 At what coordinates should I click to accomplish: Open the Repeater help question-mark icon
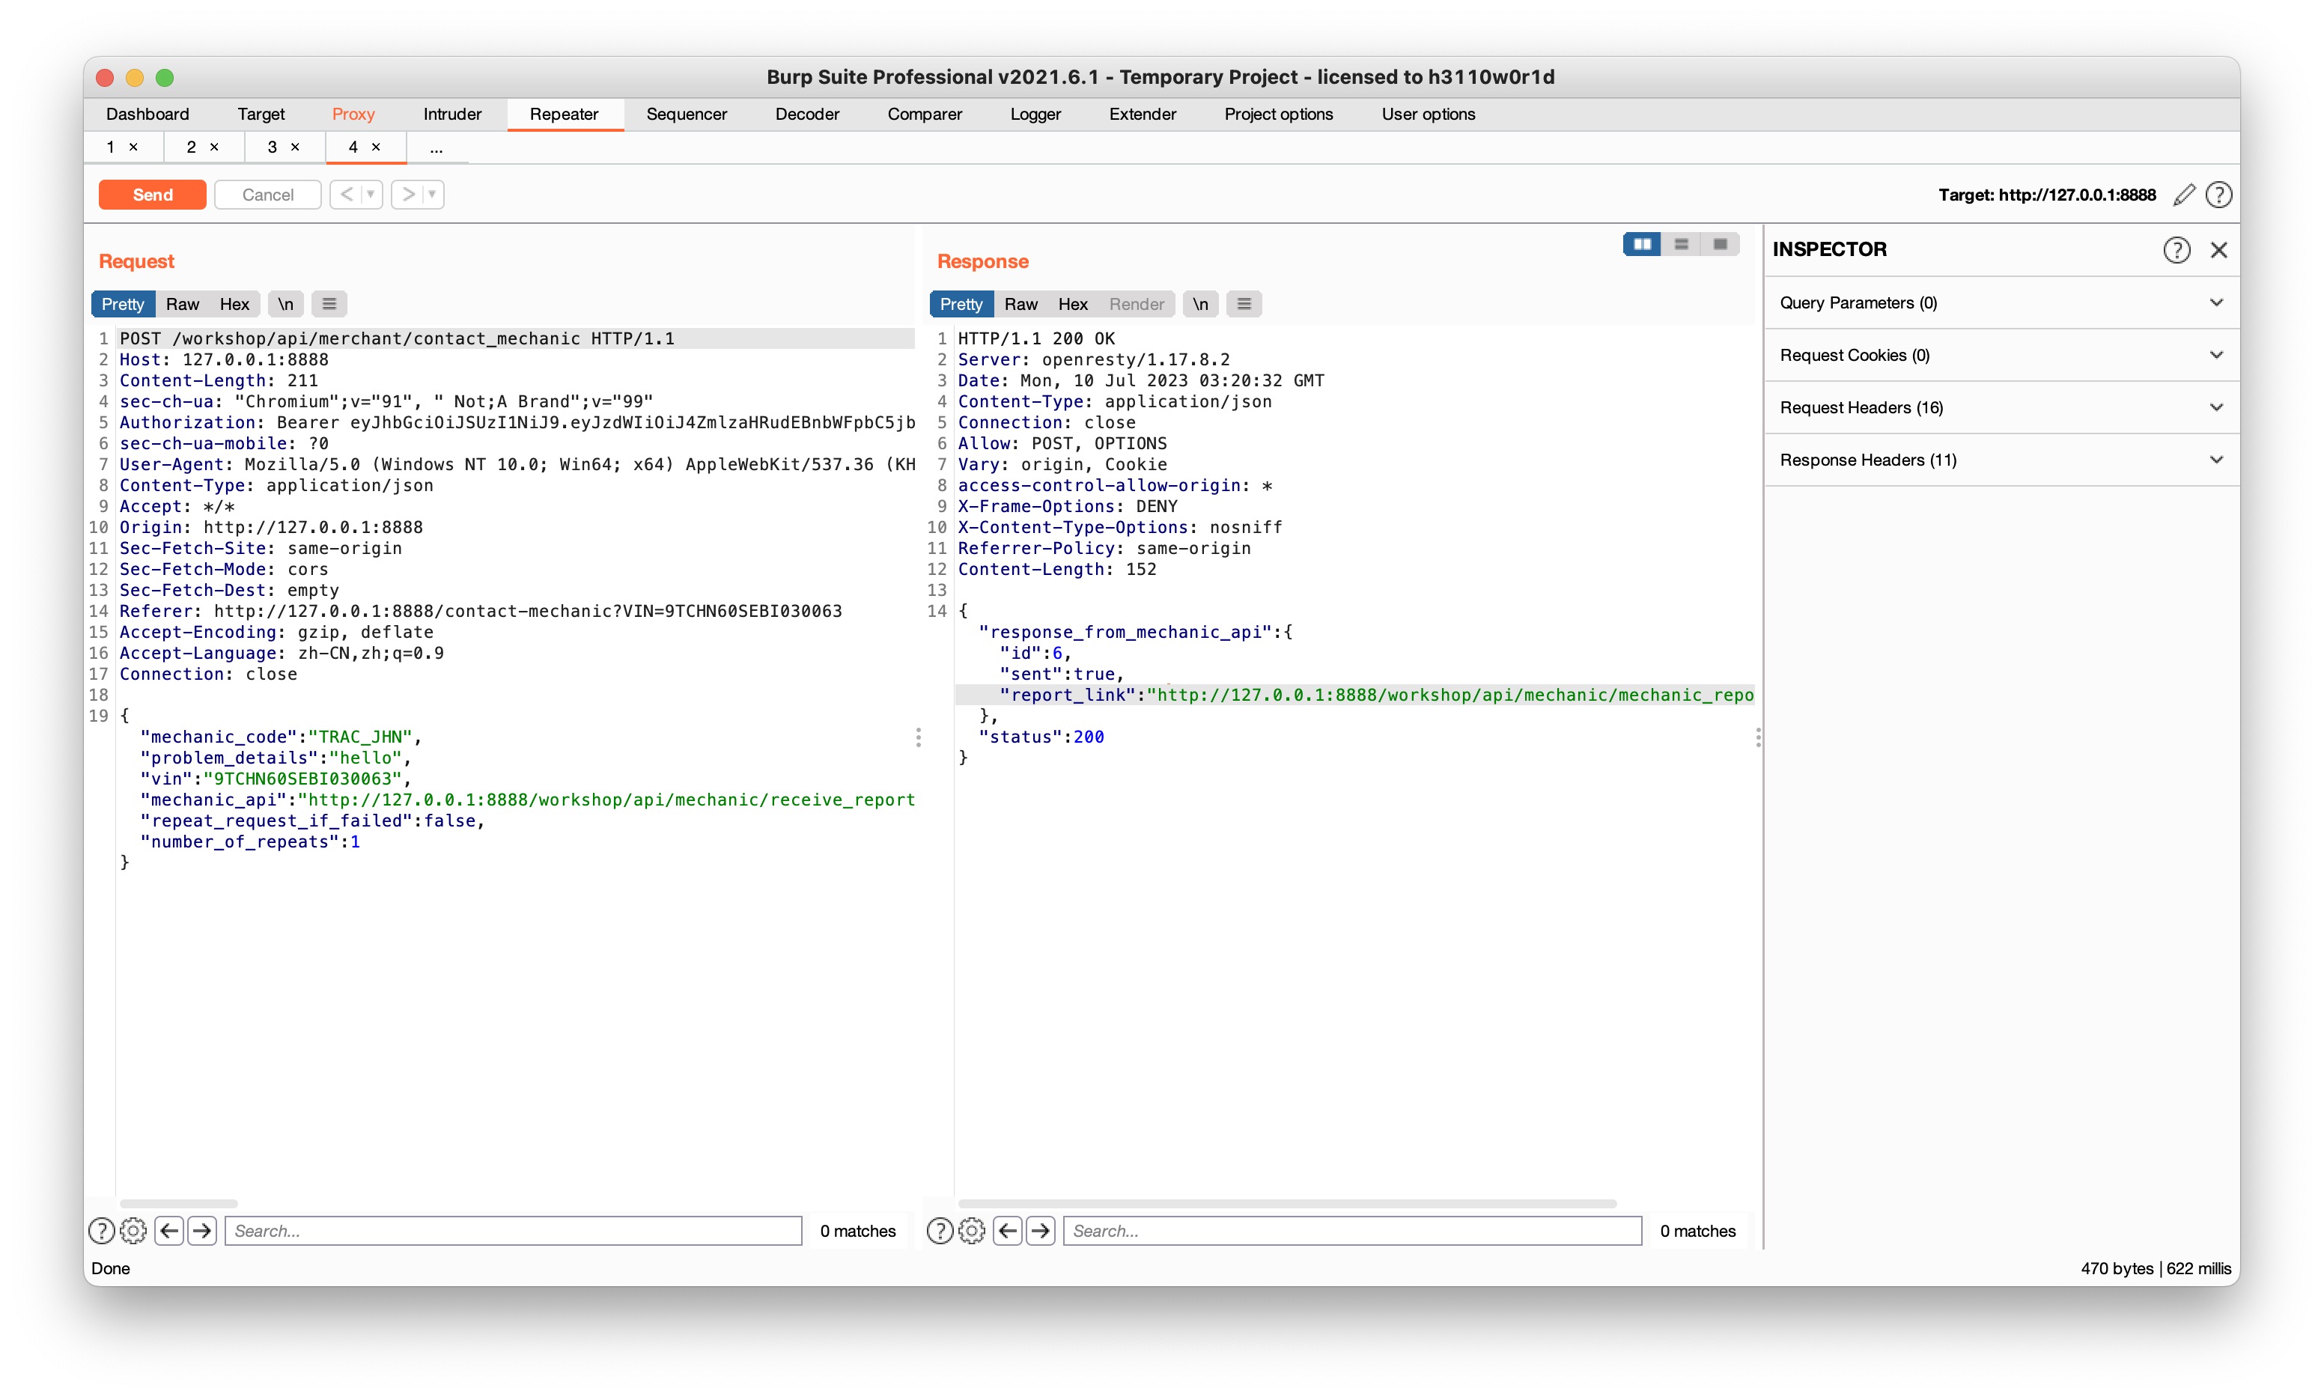click(2218, 195)
